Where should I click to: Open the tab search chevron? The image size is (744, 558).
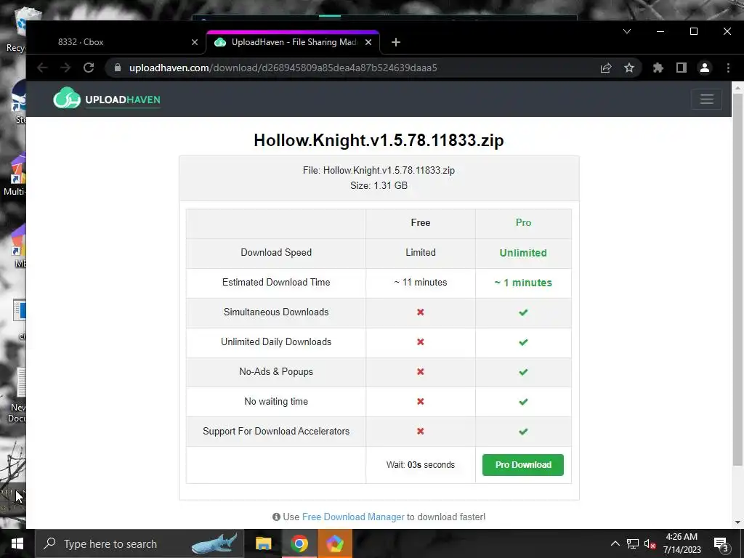click(627, 31)
